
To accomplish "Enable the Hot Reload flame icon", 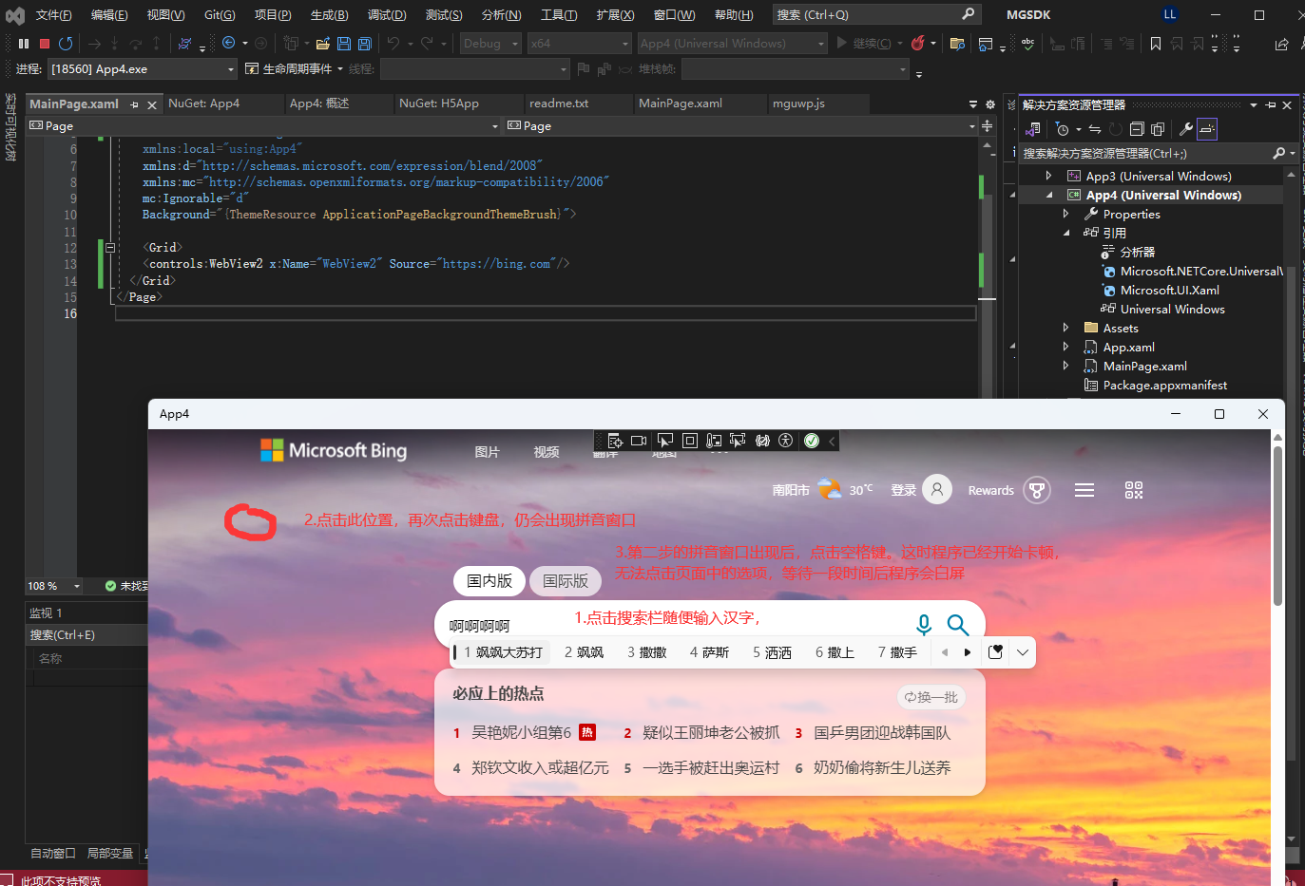I will 920,43.
